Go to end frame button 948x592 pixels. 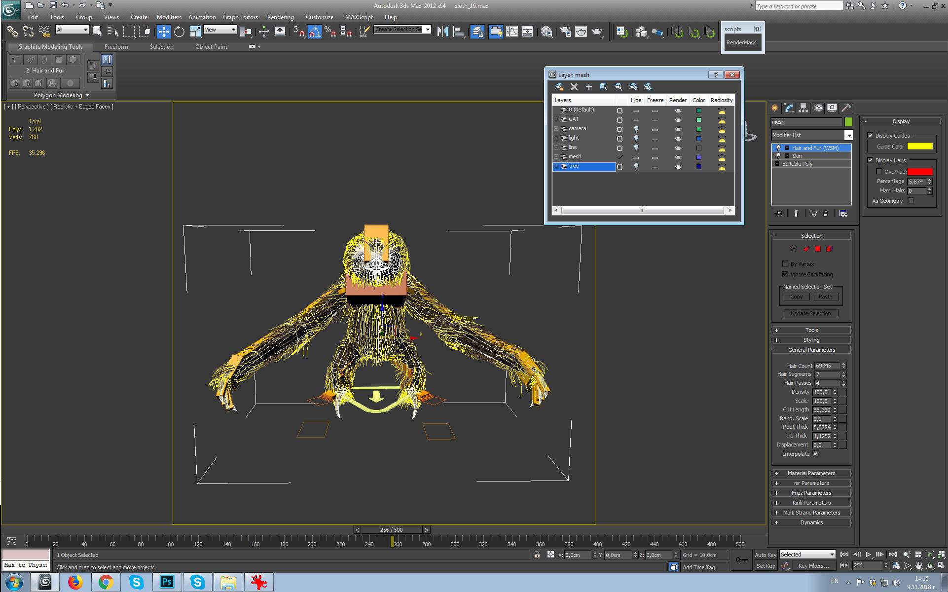(x=892, y=555)
